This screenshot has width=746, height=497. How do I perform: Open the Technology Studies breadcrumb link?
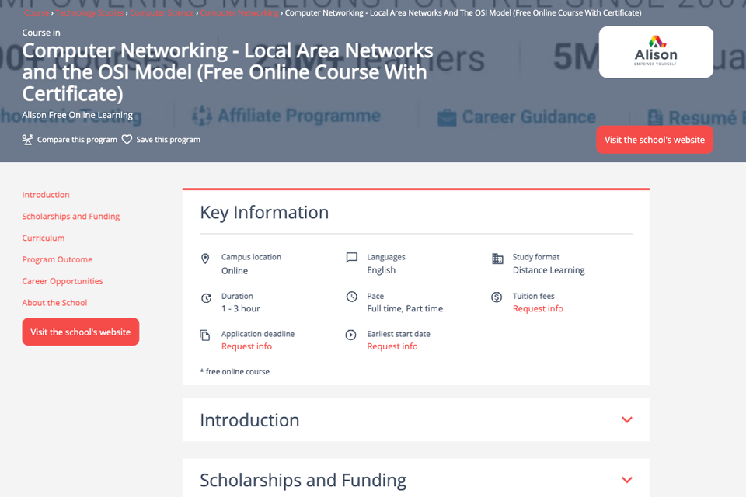[x=89, y=13]
